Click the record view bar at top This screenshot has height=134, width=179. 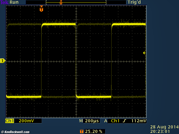coord(76,2)
